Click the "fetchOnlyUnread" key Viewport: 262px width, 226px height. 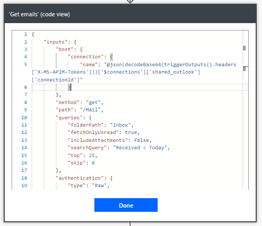point(93,132)
